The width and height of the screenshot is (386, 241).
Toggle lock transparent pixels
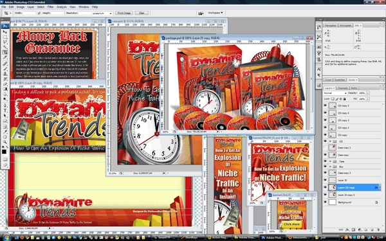333,99
